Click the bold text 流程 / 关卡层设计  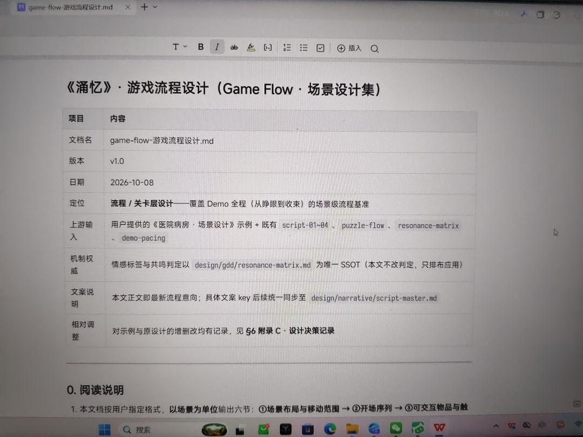(142, 203)
